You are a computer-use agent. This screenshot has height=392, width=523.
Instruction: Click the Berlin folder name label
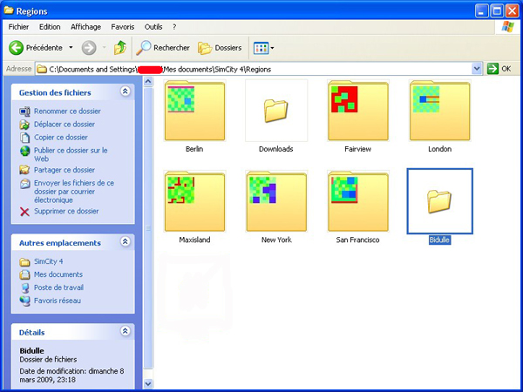point(194,149)
